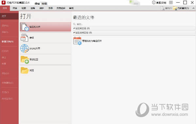Switch to the 编辑 title bar tab
Image resolution: width=196 pixels, height=124 pixels.
click(x=37, y=4)
